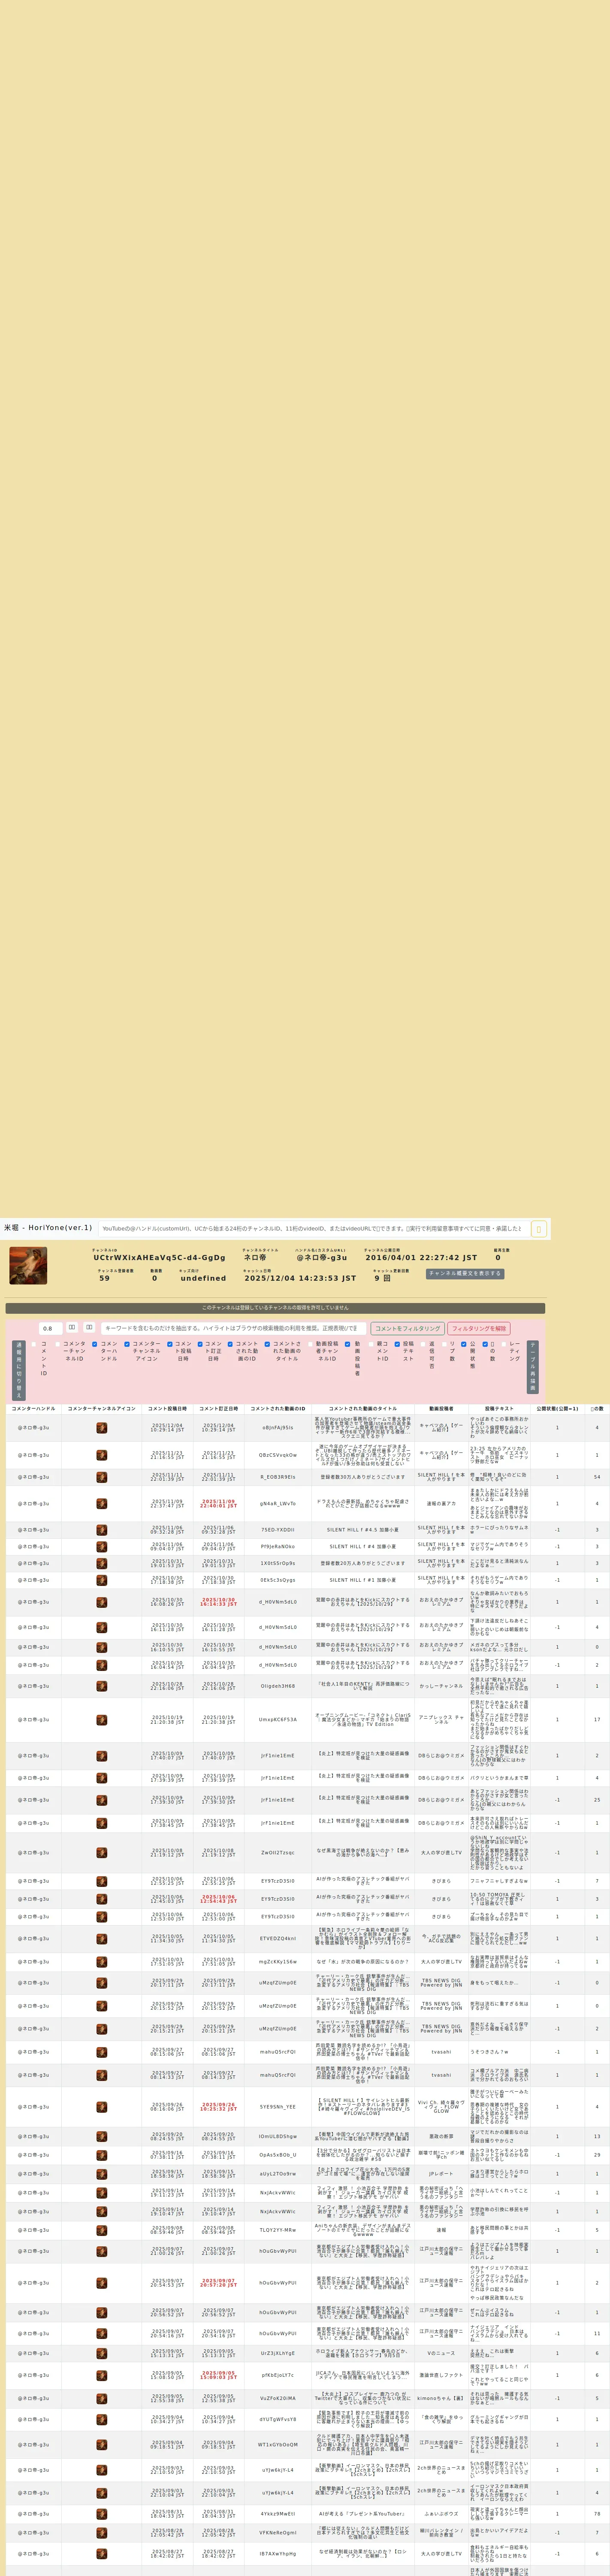Viewport: 610px width, 2576px height.
Task: Click channel ID text UCtrWXixAHEaVq5C-d4-GgDg
Action: pyautogui.click(x=159, y=1258)
